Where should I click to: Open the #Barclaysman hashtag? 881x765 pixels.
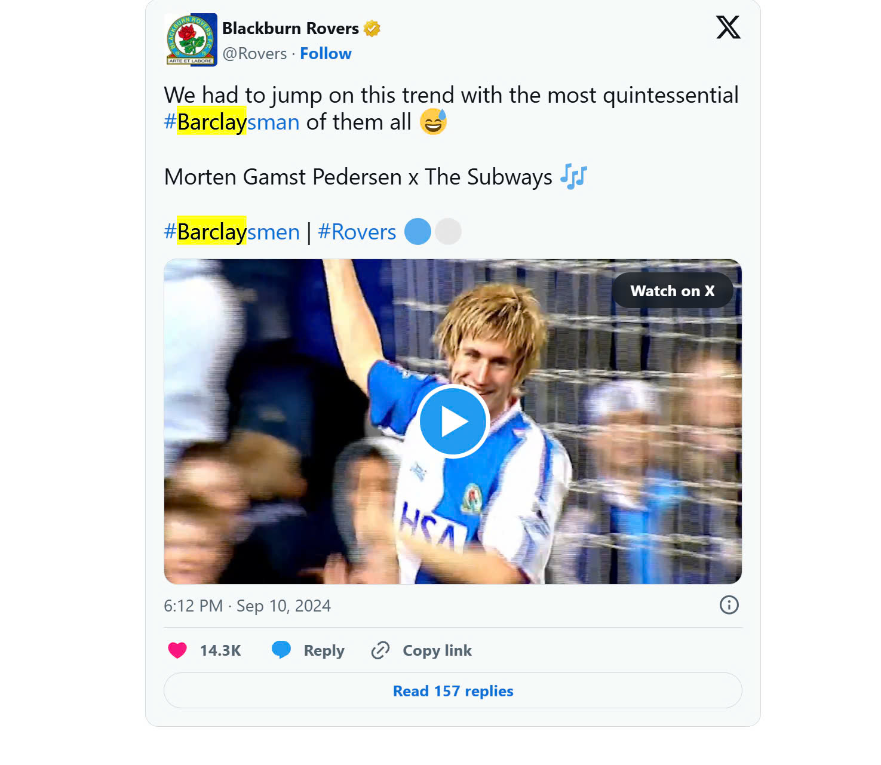(x=232, y=122)
